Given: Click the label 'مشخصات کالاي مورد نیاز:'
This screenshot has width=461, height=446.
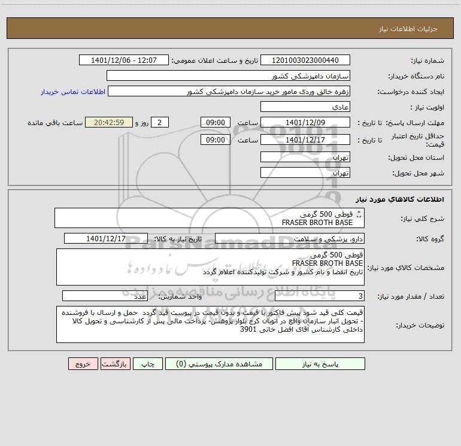Looking at the screenshot, I should (406, 268).
